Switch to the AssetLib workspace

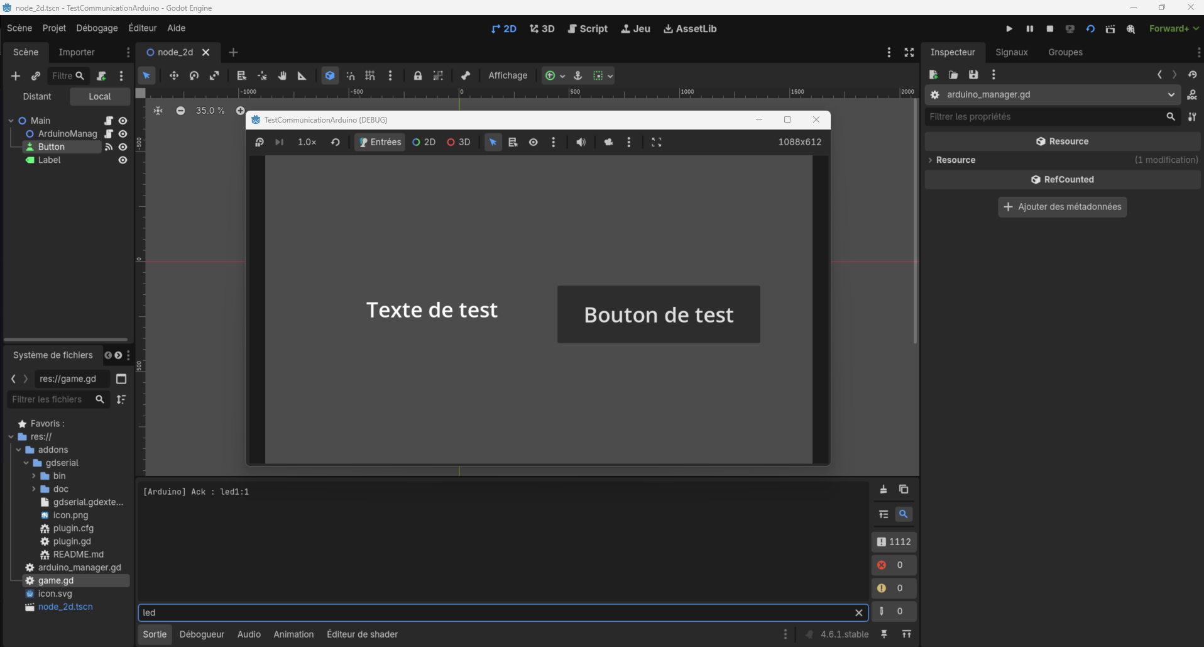(x=690, y=29)
